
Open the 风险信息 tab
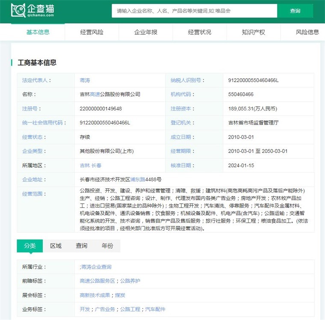click(307, 32)
